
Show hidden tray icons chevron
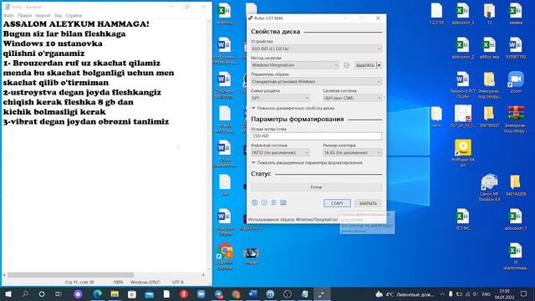point(442,294)
